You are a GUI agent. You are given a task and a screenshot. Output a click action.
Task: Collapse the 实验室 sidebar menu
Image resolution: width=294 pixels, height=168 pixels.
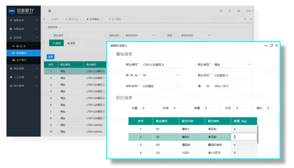(x=24, y=37)
